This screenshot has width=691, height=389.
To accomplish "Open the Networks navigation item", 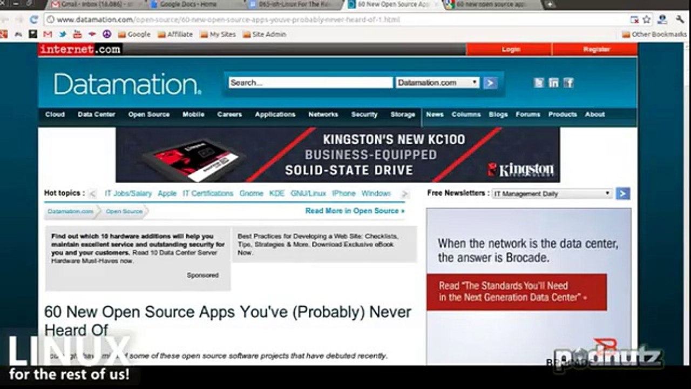I will click(x=323, y=115).
